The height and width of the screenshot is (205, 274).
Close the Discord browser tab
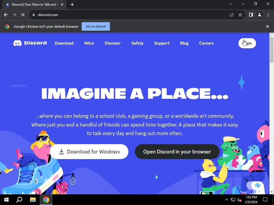[x=62, y=5]
